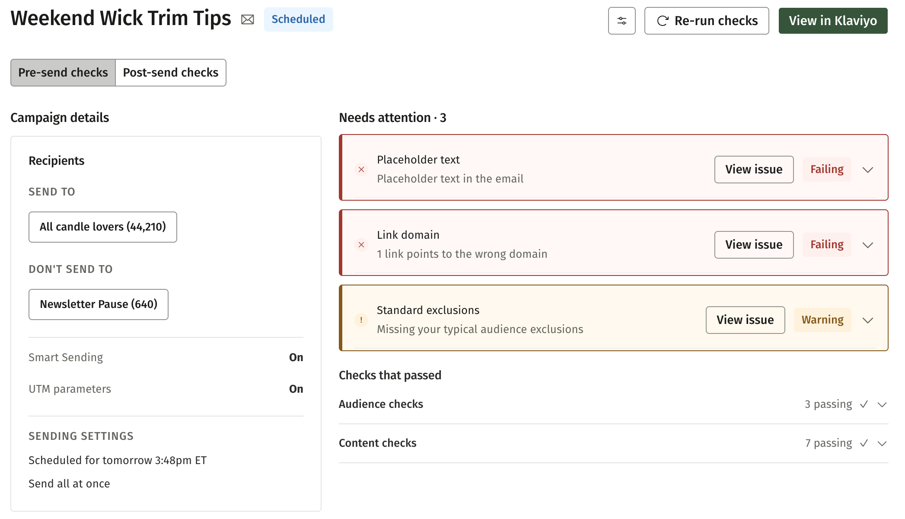Click the red X icon on Placeholder text
This screenshot has width=905, height=519.
(361, 170)
